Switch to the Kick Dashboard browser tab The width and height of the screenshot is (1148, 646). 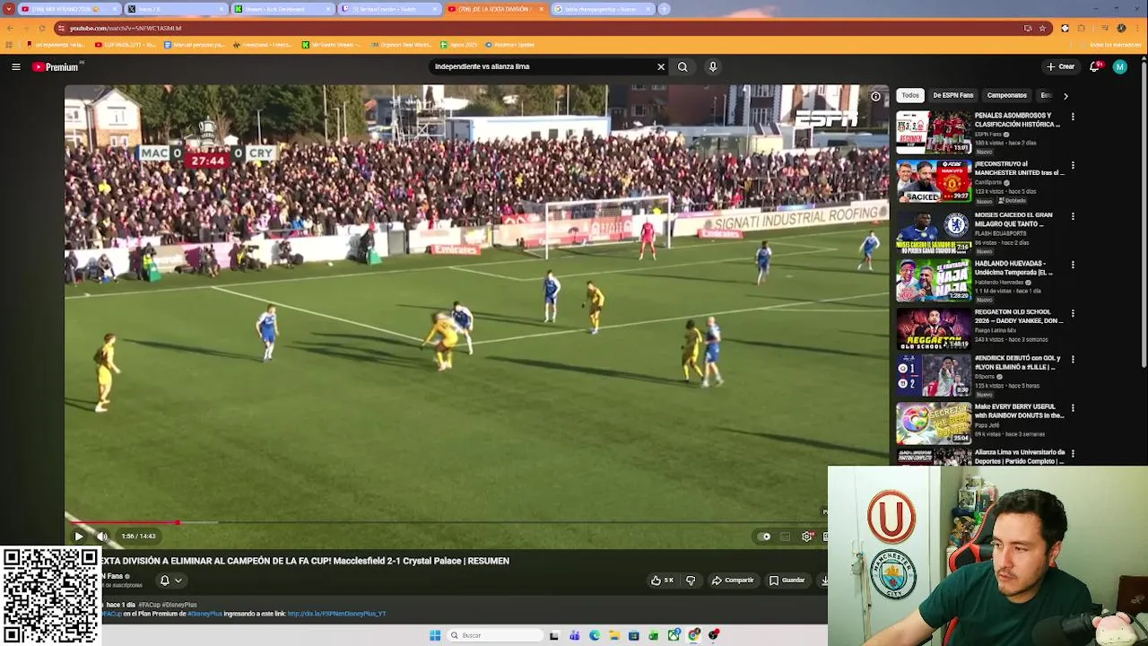(282, 9)
